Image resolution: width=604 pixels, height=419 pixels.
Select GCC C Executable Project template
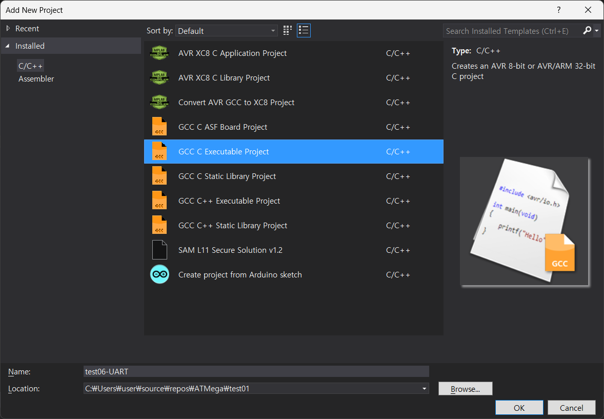click(293, 151)
